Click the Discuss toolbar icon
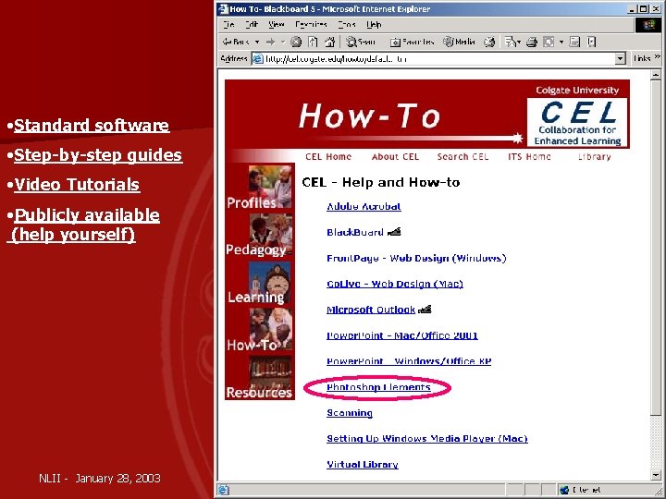 point(574,42)
